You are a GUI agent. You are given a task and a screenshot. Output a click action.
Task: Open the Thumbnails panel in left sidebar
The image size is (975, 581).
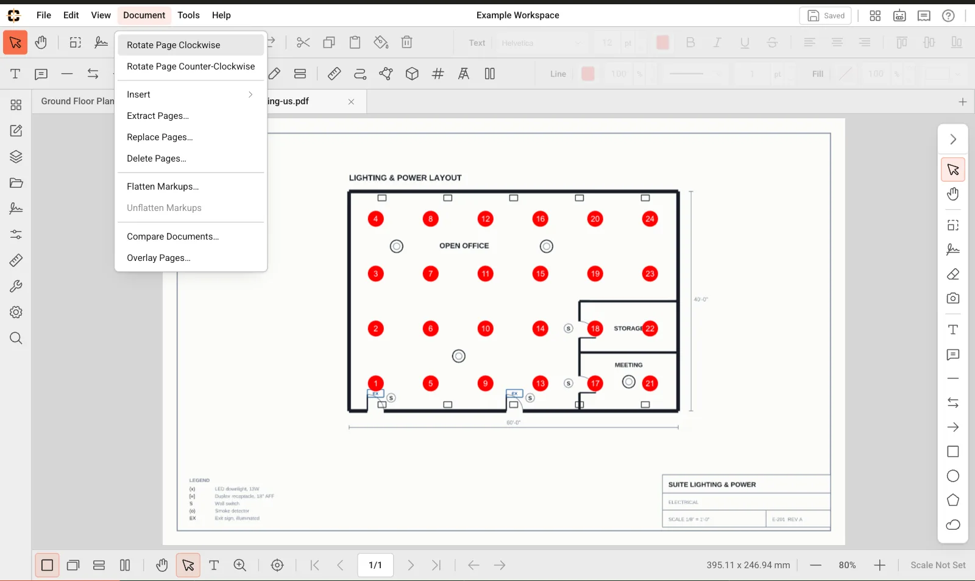click(16, 105)
